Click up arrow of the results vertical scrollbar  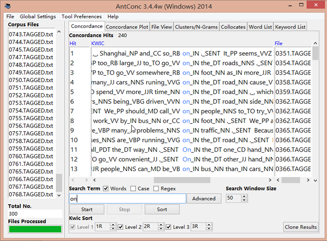315,43
